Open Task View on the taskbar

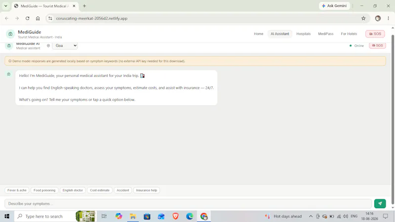click(x=104, y=216)
